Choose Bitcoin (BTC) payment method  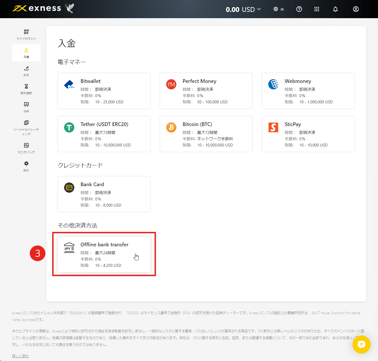(x=206, y=134)
